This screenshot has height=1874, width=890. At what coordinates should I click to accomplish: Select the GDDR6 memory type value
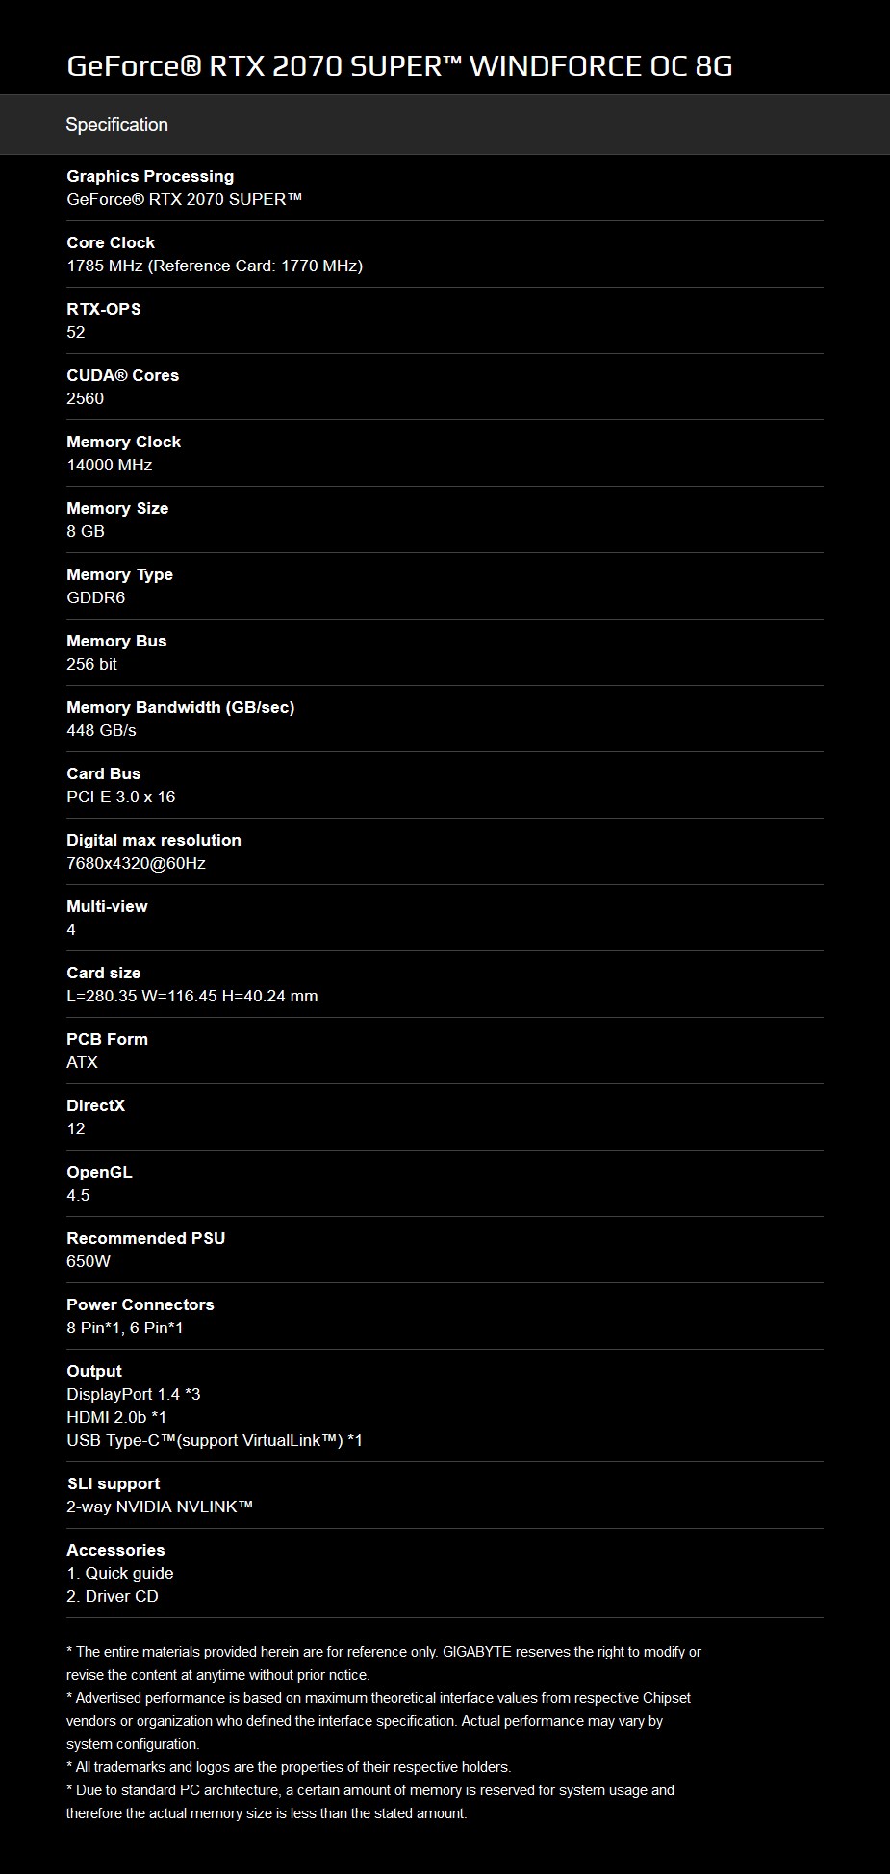click(95, 597)
